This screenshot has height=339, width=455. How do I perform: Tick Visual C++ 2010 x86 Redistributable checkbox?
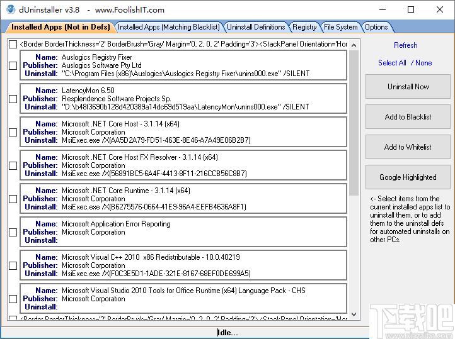coord(13,265)
